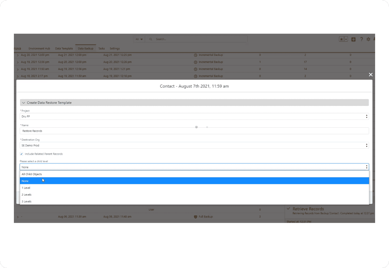The width and height of the screenshot is (389, 268).
Task: Click the search magnifier icon
Action: click(151, 39)
